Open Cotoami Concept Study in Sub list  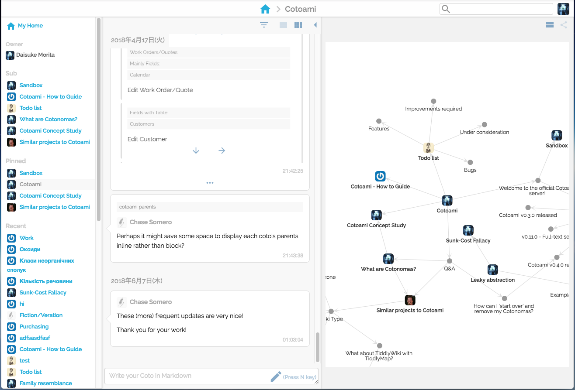pyautogui.click(x=51, y=131)
